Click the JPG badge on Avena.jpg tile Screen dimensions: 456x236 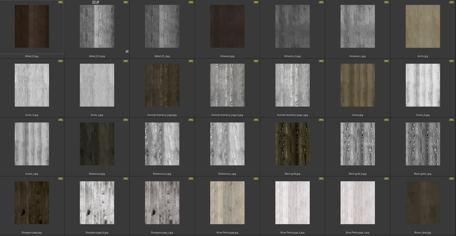(387, 61)
